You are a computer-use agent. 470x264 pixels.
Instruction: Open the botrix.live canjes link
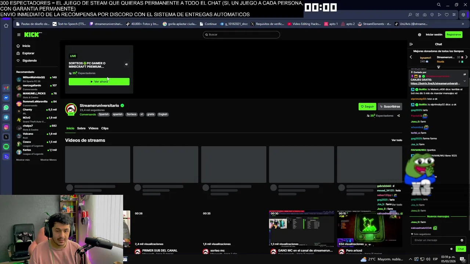coord(435,84)
